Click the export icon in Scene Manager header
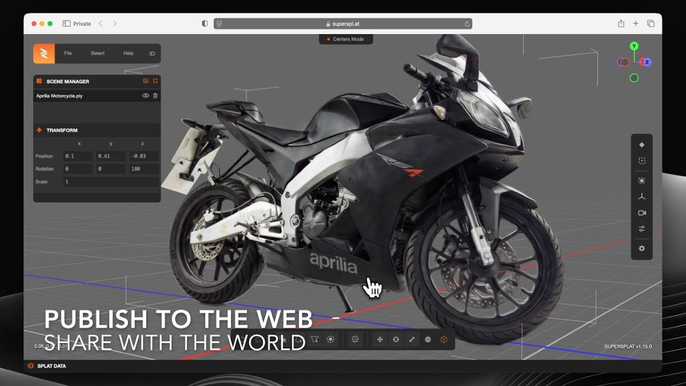The width and height of the screenshot is (686, 386). 155,81
